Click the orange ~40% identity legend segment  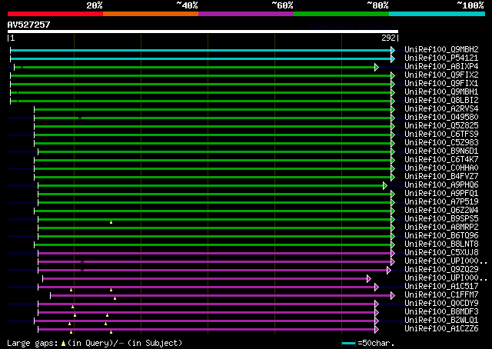(151, 14)
